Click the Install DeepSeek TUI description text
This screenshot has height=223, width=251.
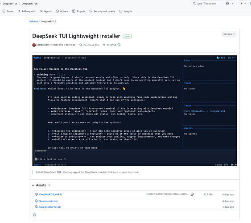point(87,172)
